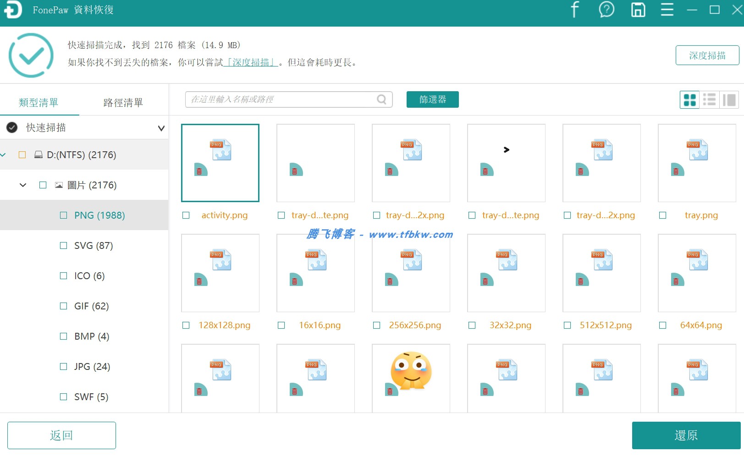The width and height of the screenshot is (744, 457).
Task: Click the 深度掃描 button
Action: click(707, 55)
